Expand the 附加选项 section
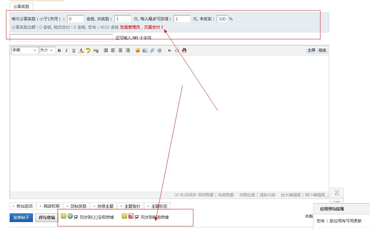The image size is (370, 230). 22,206
